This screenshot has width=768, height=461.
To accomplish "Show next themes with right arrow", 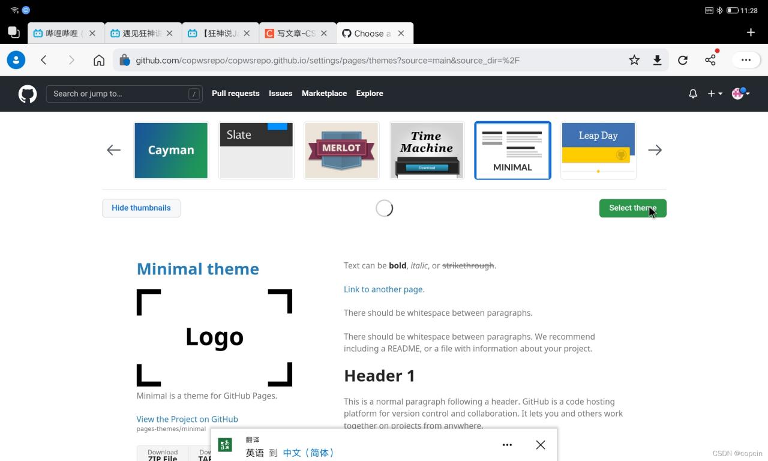I will point(655,150).
